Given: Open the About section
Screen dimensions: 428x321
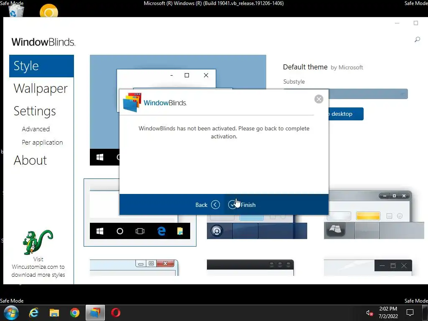Looking at the screenshot, I should point(30,160).
